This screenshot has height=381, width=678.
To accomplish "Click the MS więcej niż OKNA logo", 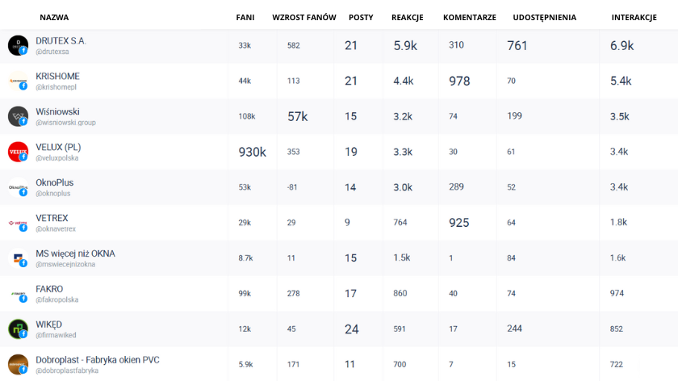I will (18, 258).
